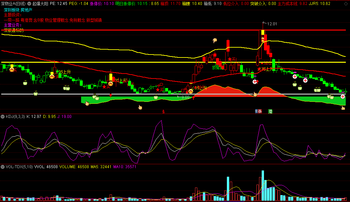
Task: Click the hand icon above the yellow upper band
Action: click(215, 40)
